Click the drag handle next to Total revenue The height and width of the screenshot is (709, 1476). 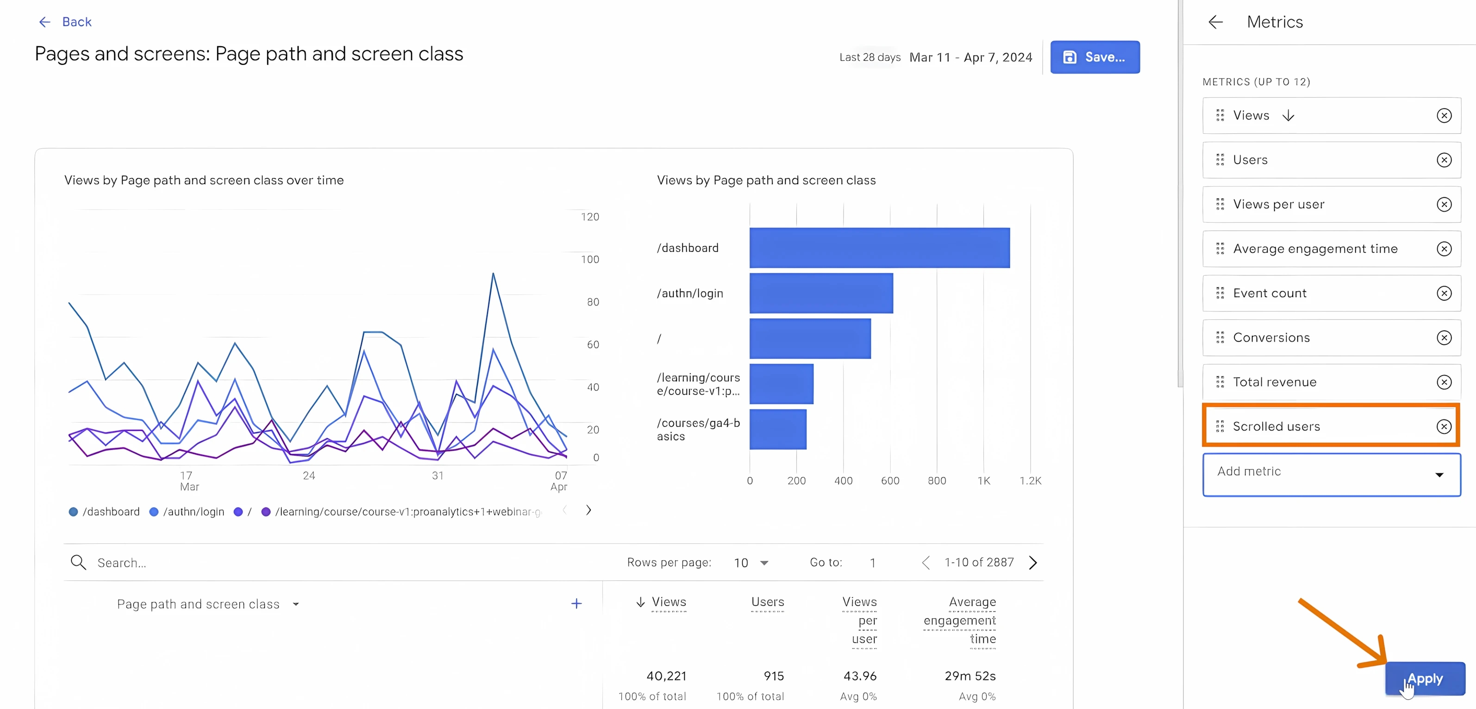tap(1220, 382)
